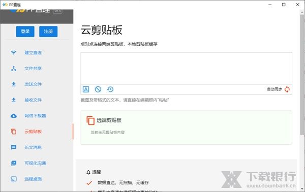Screen dimensions: 305x192
Task: Click the 远端剪贴板 copy icon
Action: pyautogui.click(x=90, y=120)
